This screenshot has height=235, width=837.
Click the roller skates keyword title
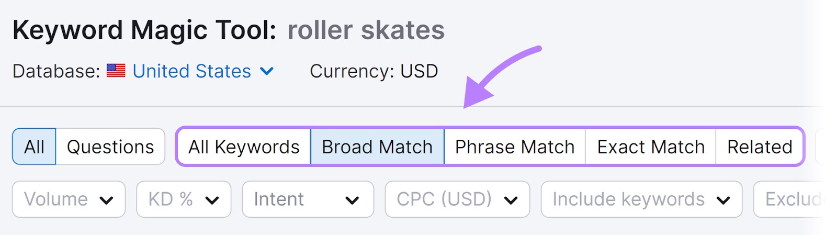click(366, 30)
